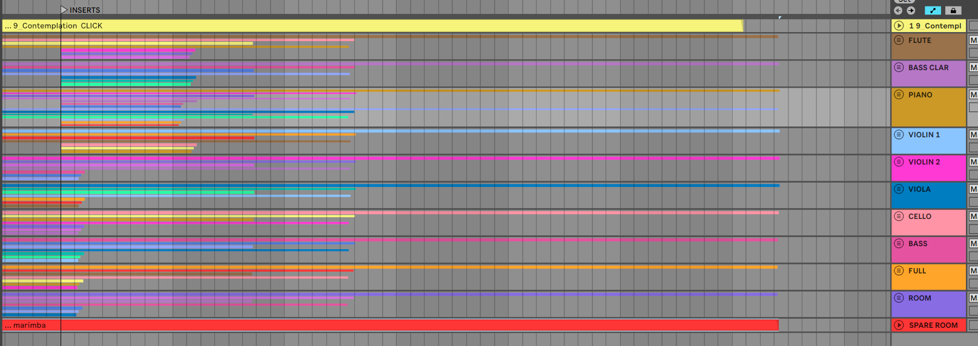Screen dimensions: 978x346
Task: Select the 9_Contemplation CLICK clip
Action: tap(363, 25)
